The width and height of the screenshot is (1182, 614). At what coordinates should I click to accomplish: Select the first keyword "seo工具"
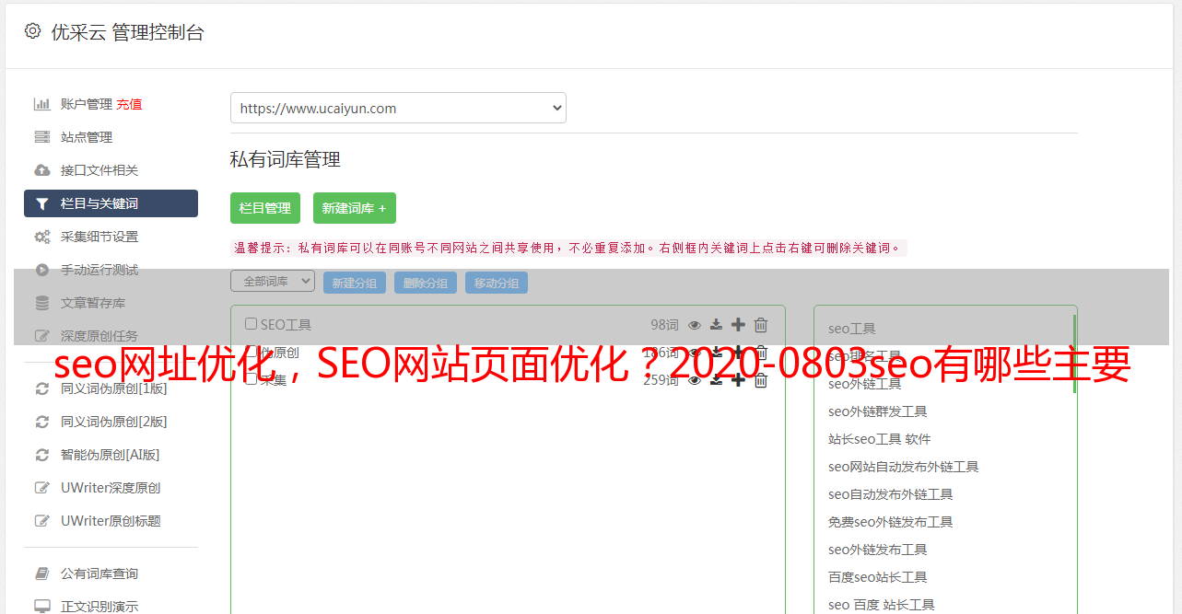[x=851, y=329]
